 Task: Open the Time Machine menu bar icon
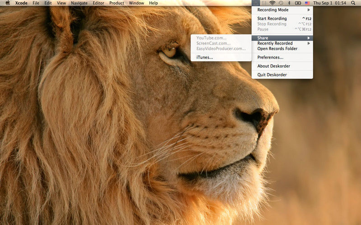pyautogui.click(x=281, y=3)
